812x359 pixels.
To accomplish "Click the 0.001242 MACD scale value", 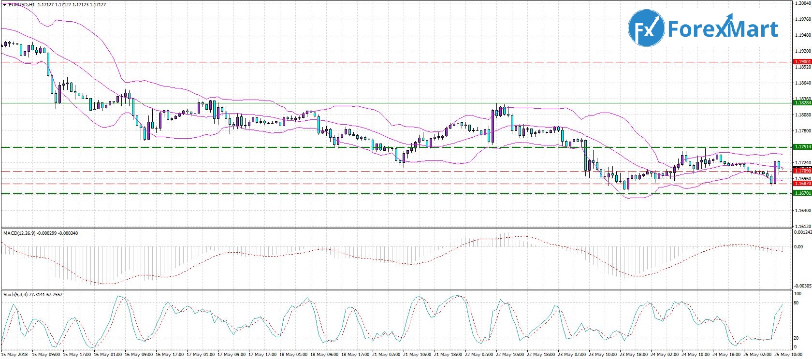I will 802,232.
